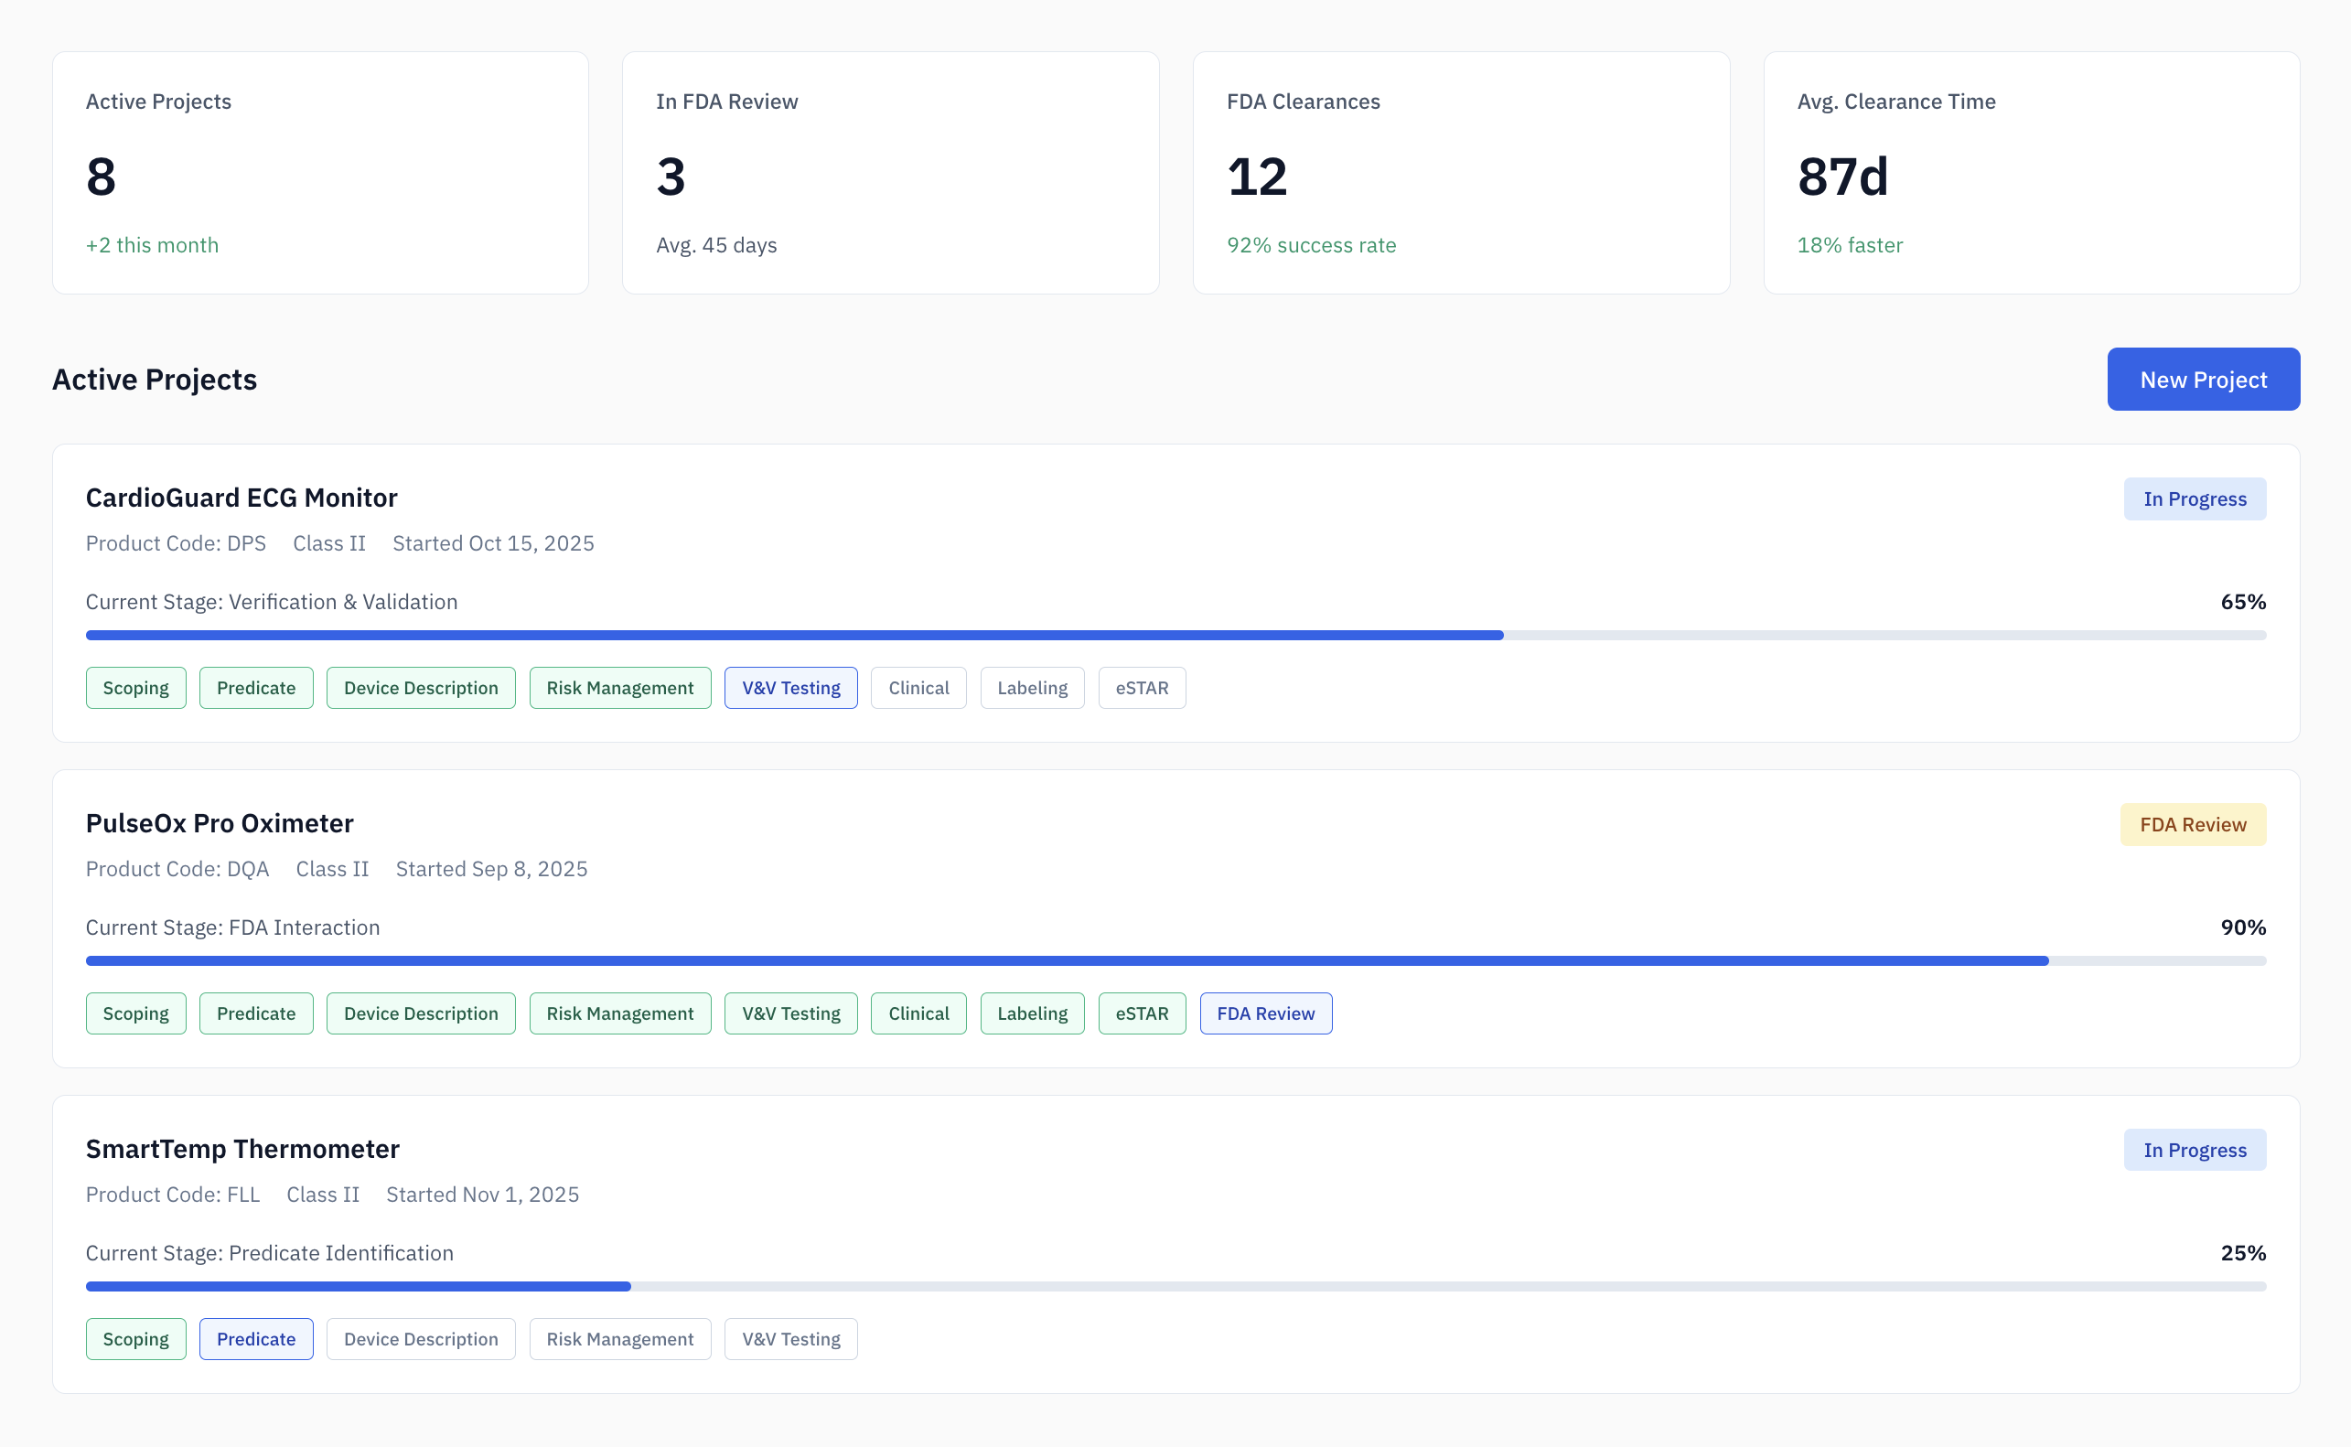Click the Device Description chip for SmartTemp

coord(420,1339)
